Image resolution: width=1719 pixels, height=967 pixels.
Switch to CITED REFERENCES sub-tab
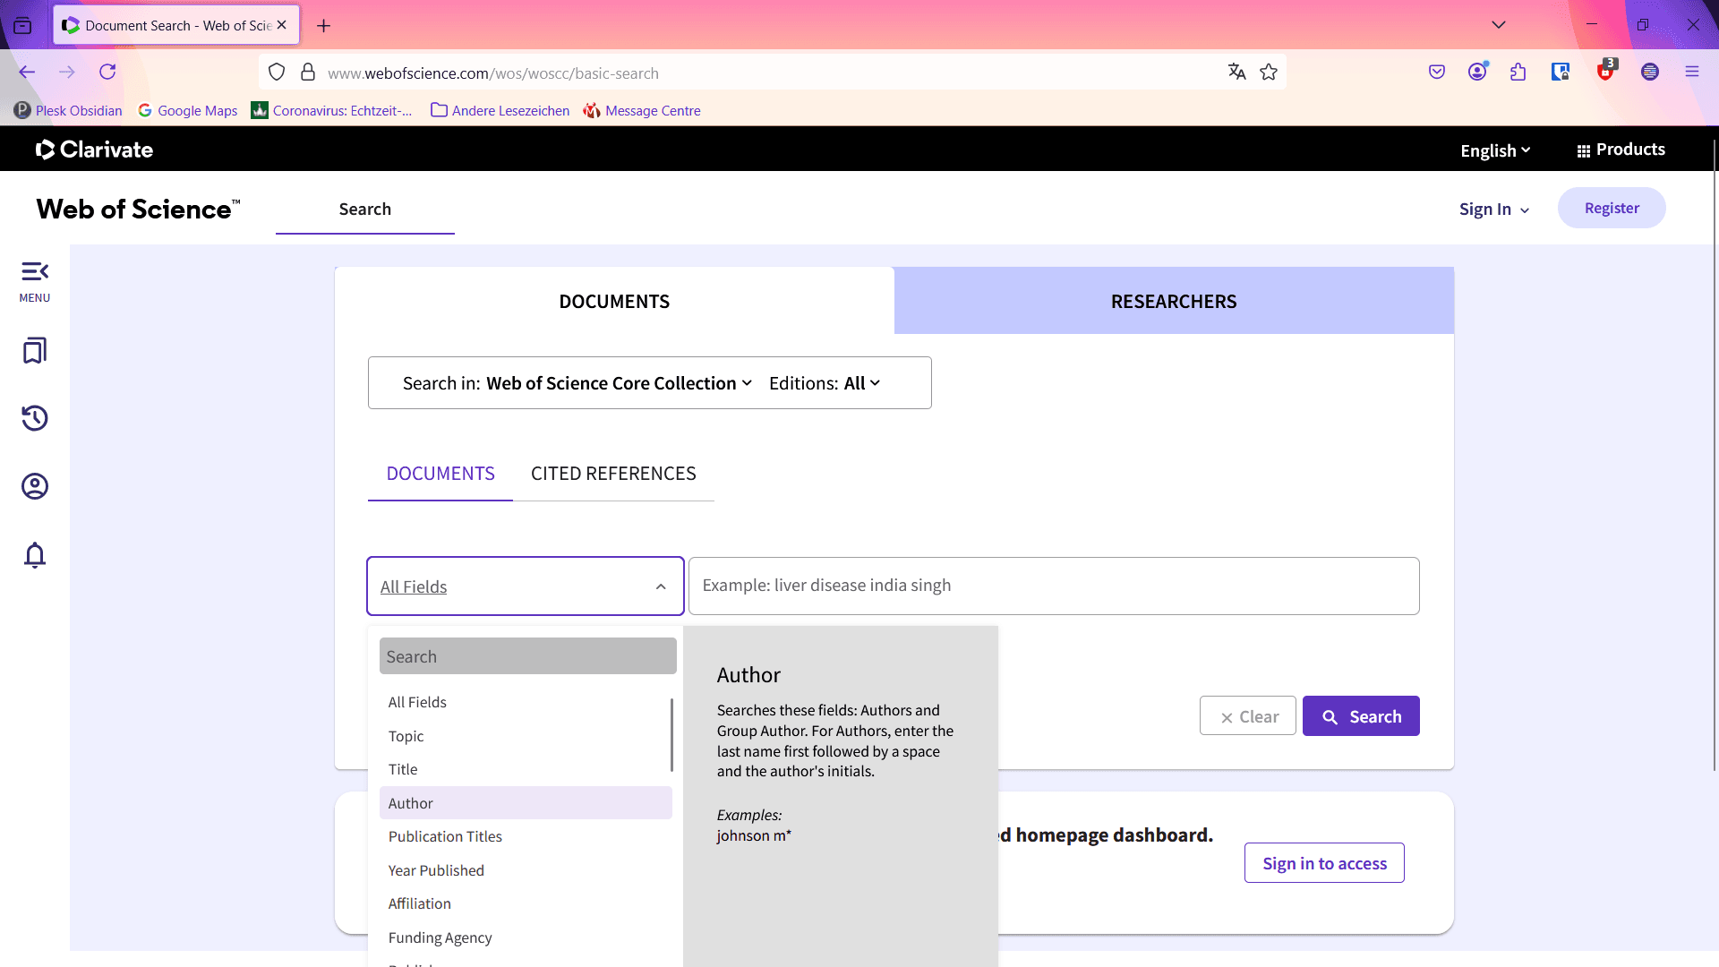tap(613, 474)
